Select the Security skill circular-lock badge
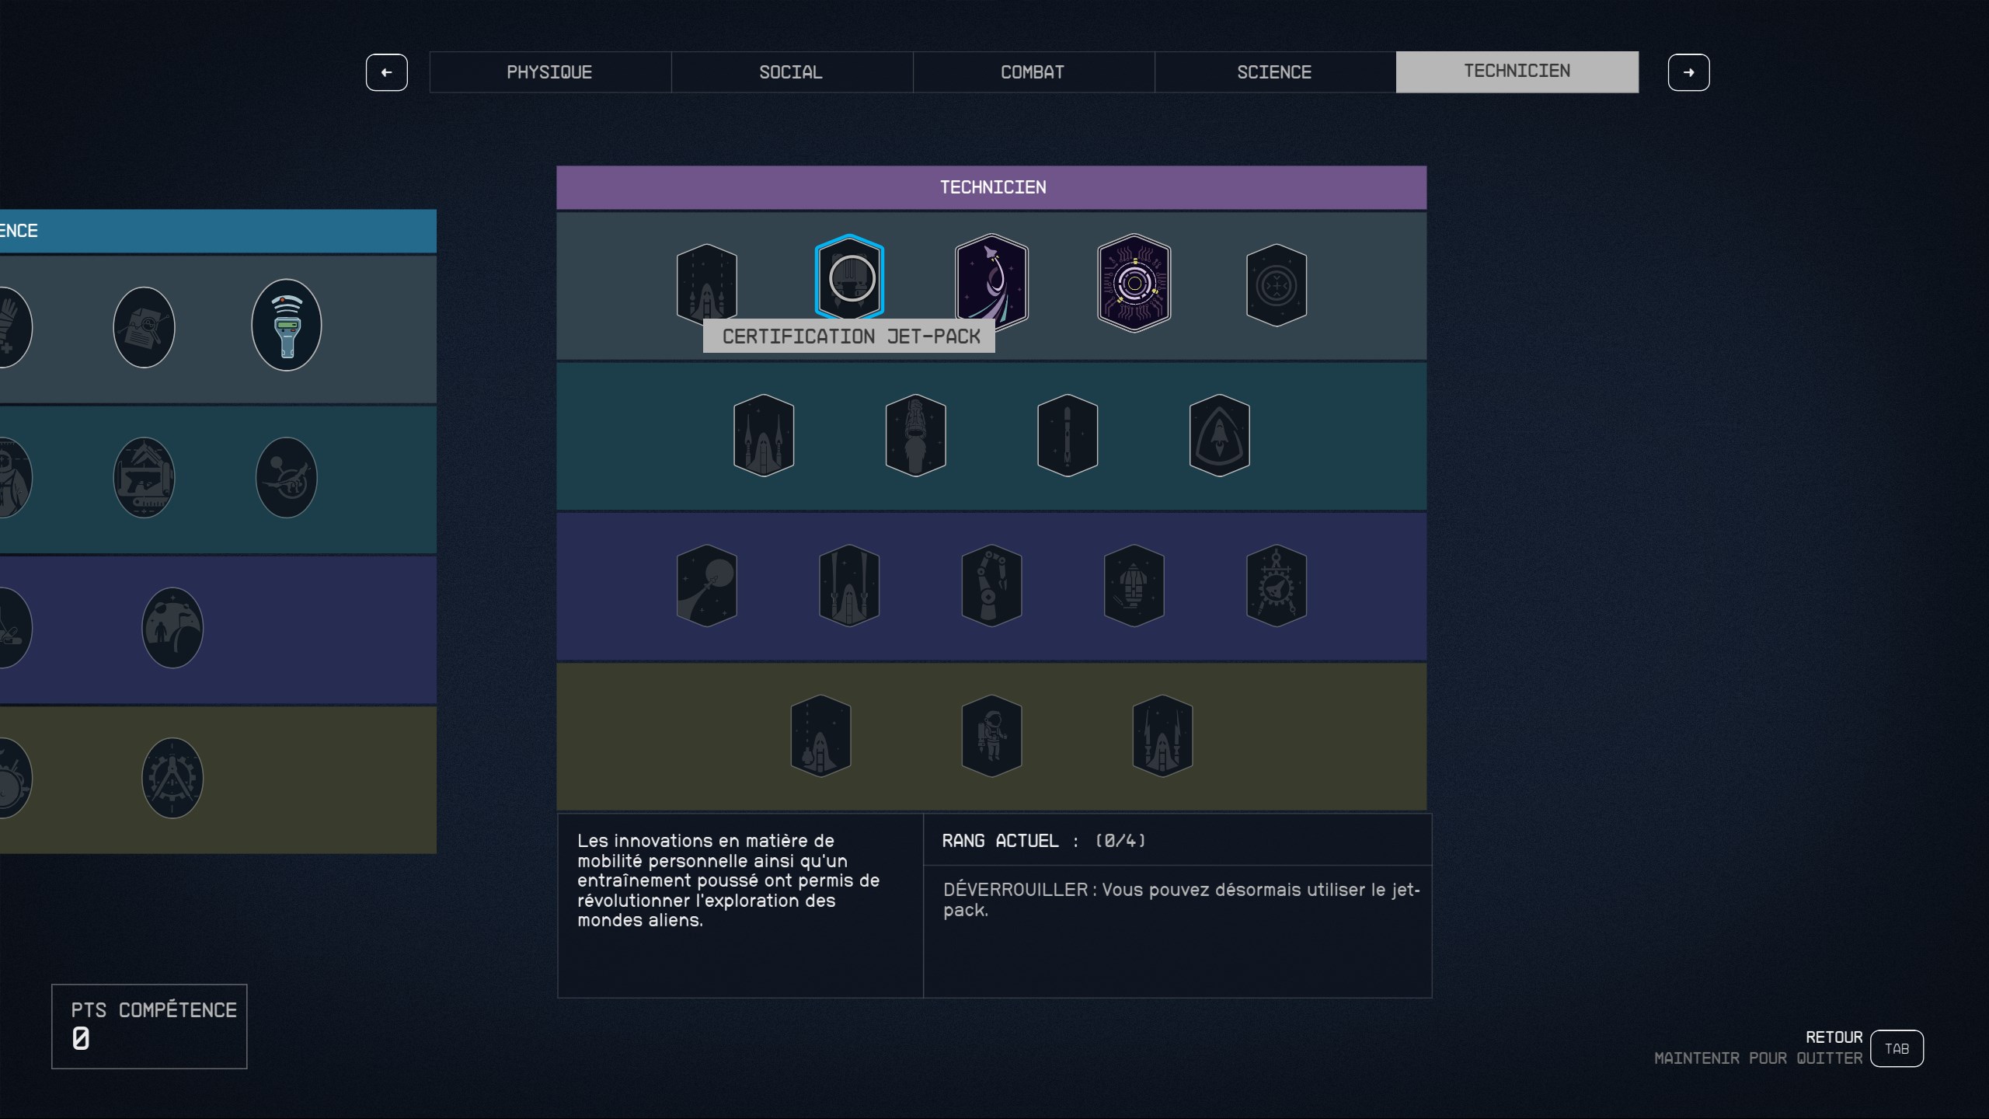1989x1119 pixels. (x=1134, y=283)
